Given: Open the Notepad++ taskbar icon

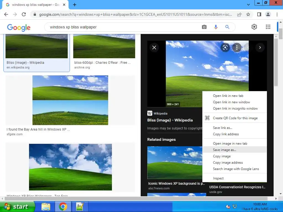Looking at the screenshot, I should pyautogui.click(x=80, y=206).
